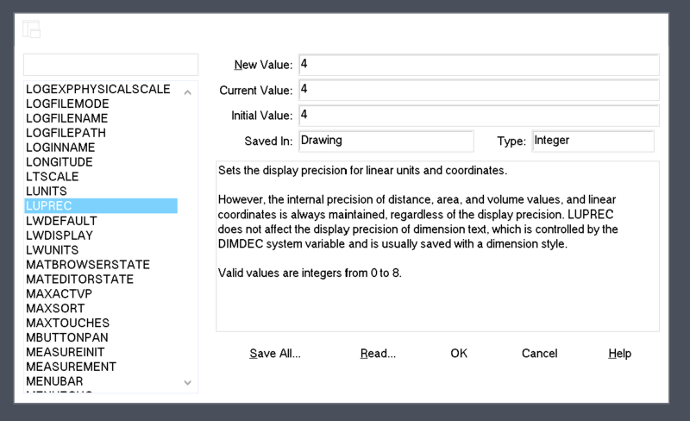The width and height of the screenshot is (690, 421).
Task: Edit the New Value field
Action: tap(478, 65)
